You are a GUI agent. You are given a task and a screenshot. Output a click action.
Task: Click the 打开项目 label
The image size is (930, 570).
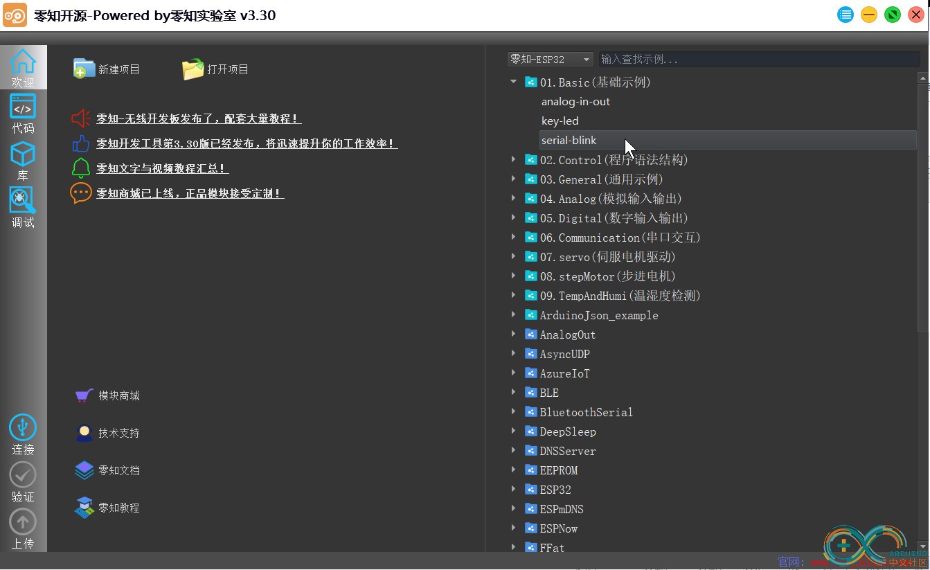coord(228,69)
